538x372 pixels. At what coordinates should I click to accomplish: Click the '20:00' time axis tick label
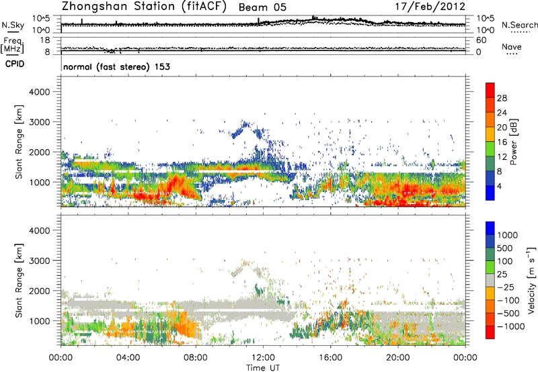(397, 358)
